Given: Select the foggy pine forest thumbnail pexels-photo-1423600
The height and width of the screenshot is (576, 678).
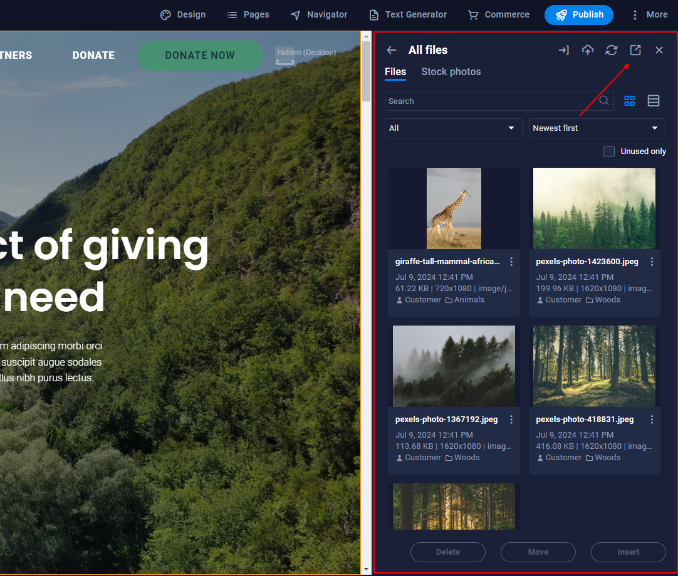Looking at the screenshot, I should click(x=594, y=208).
